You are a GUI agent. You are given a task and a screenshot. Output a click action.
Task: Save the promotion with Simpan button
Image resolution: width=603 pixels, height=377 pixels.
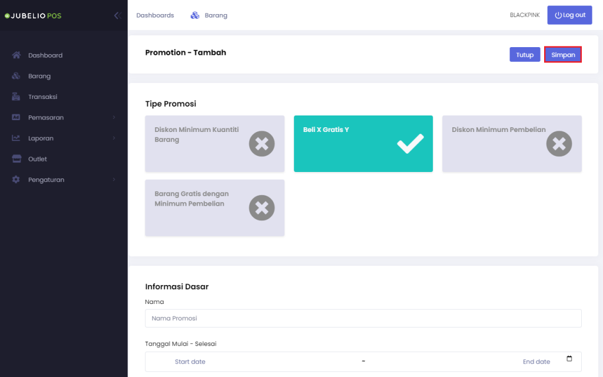[x=563, y=55]
